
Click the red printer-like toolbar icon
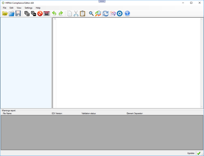pyautogui.click(x=47, y=13)
